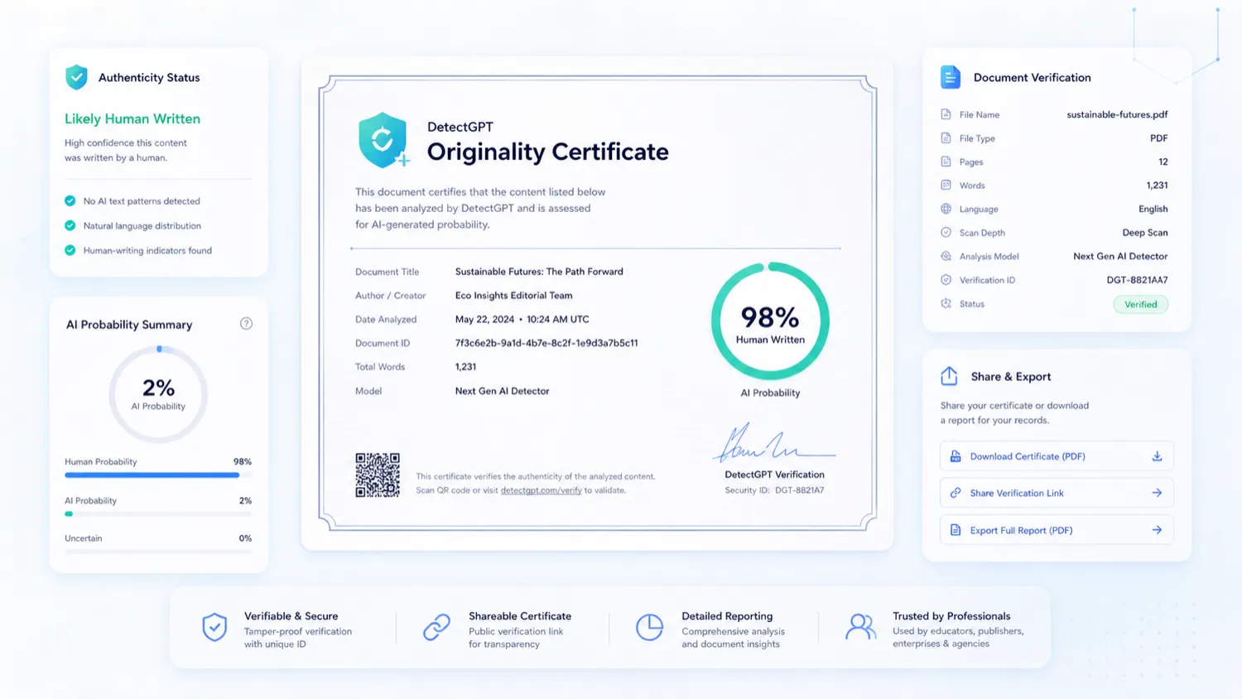1242x699 pixels.
Task: Click the signature above DetectGPT Verification
Action: click(x=773, y=444)
